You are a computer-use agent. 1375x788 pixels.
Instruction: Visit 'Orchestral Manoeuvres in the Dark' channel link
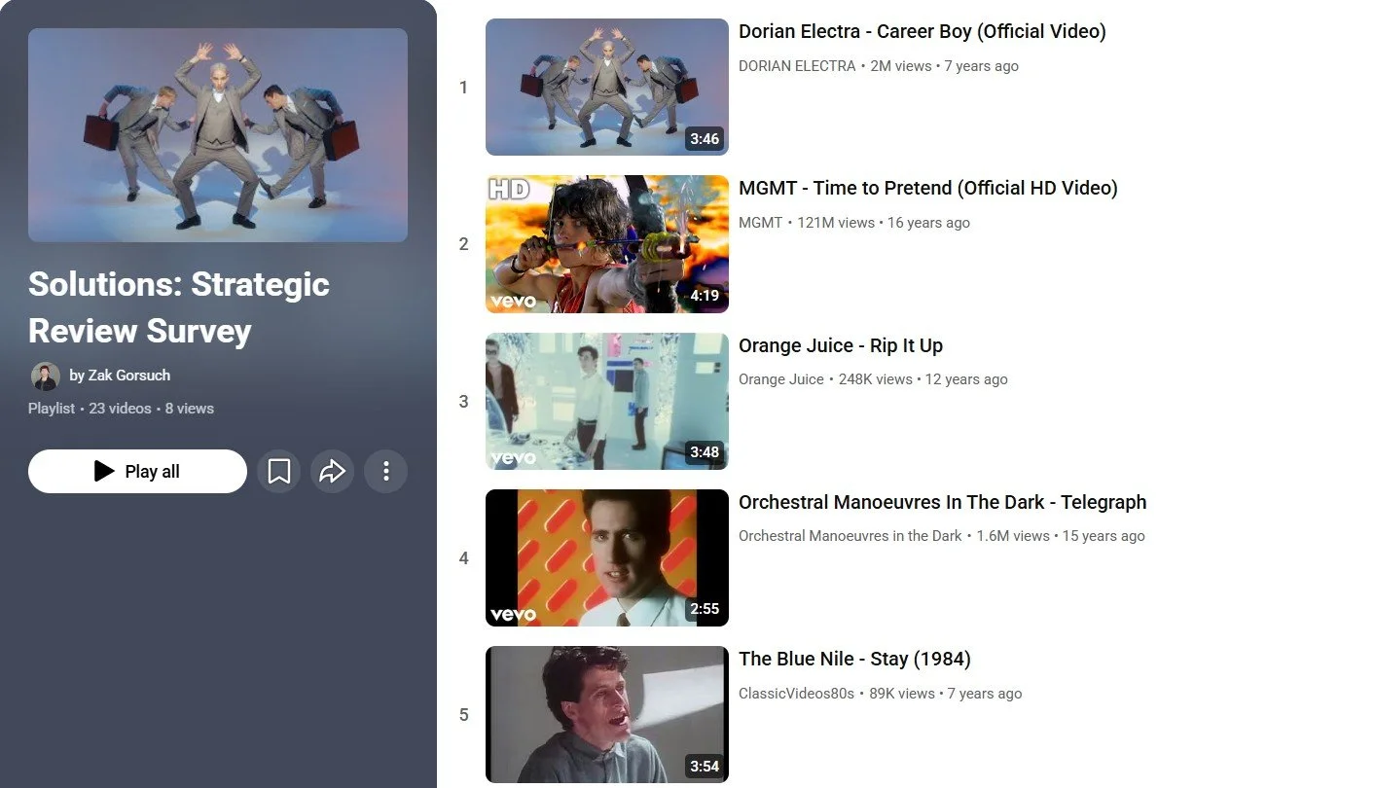(850, 536)
